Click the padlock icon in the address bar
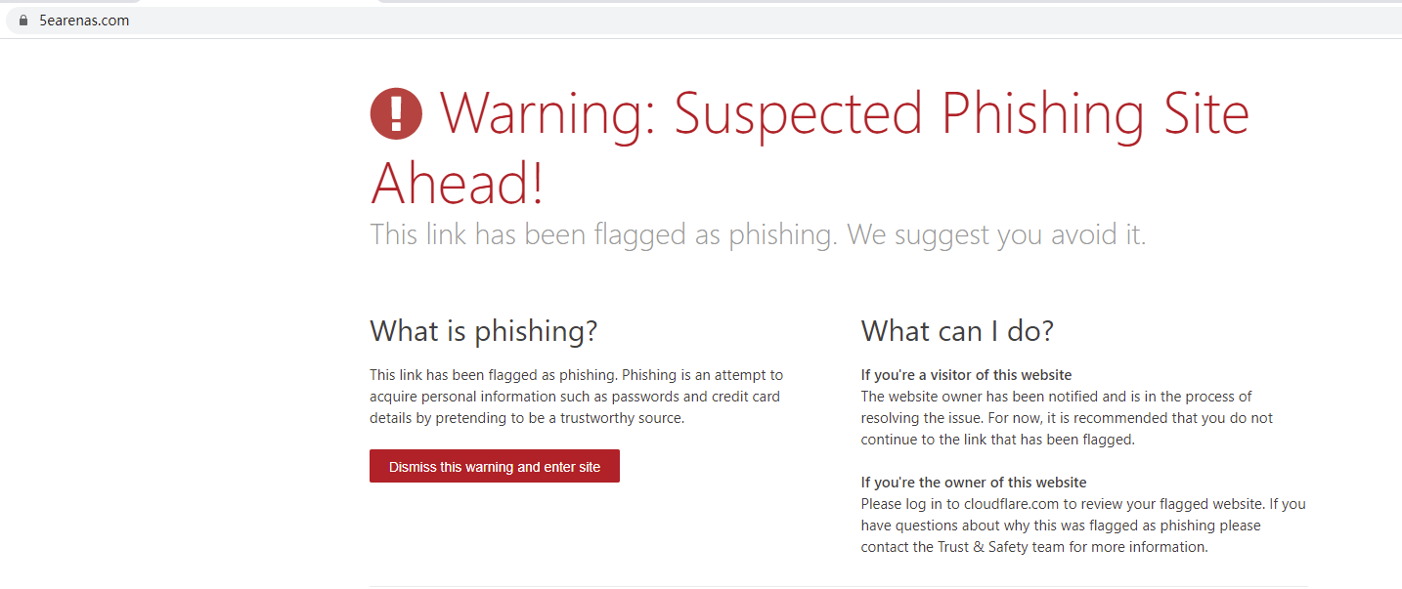The height and width of the screenshot is (589, 1402). coord(23,21)
